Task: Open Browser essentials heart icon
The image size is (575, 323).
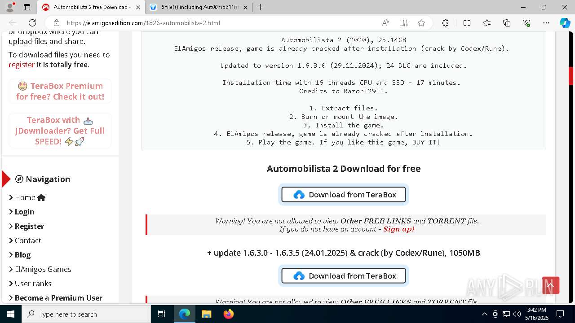Action: click(526, 23)
